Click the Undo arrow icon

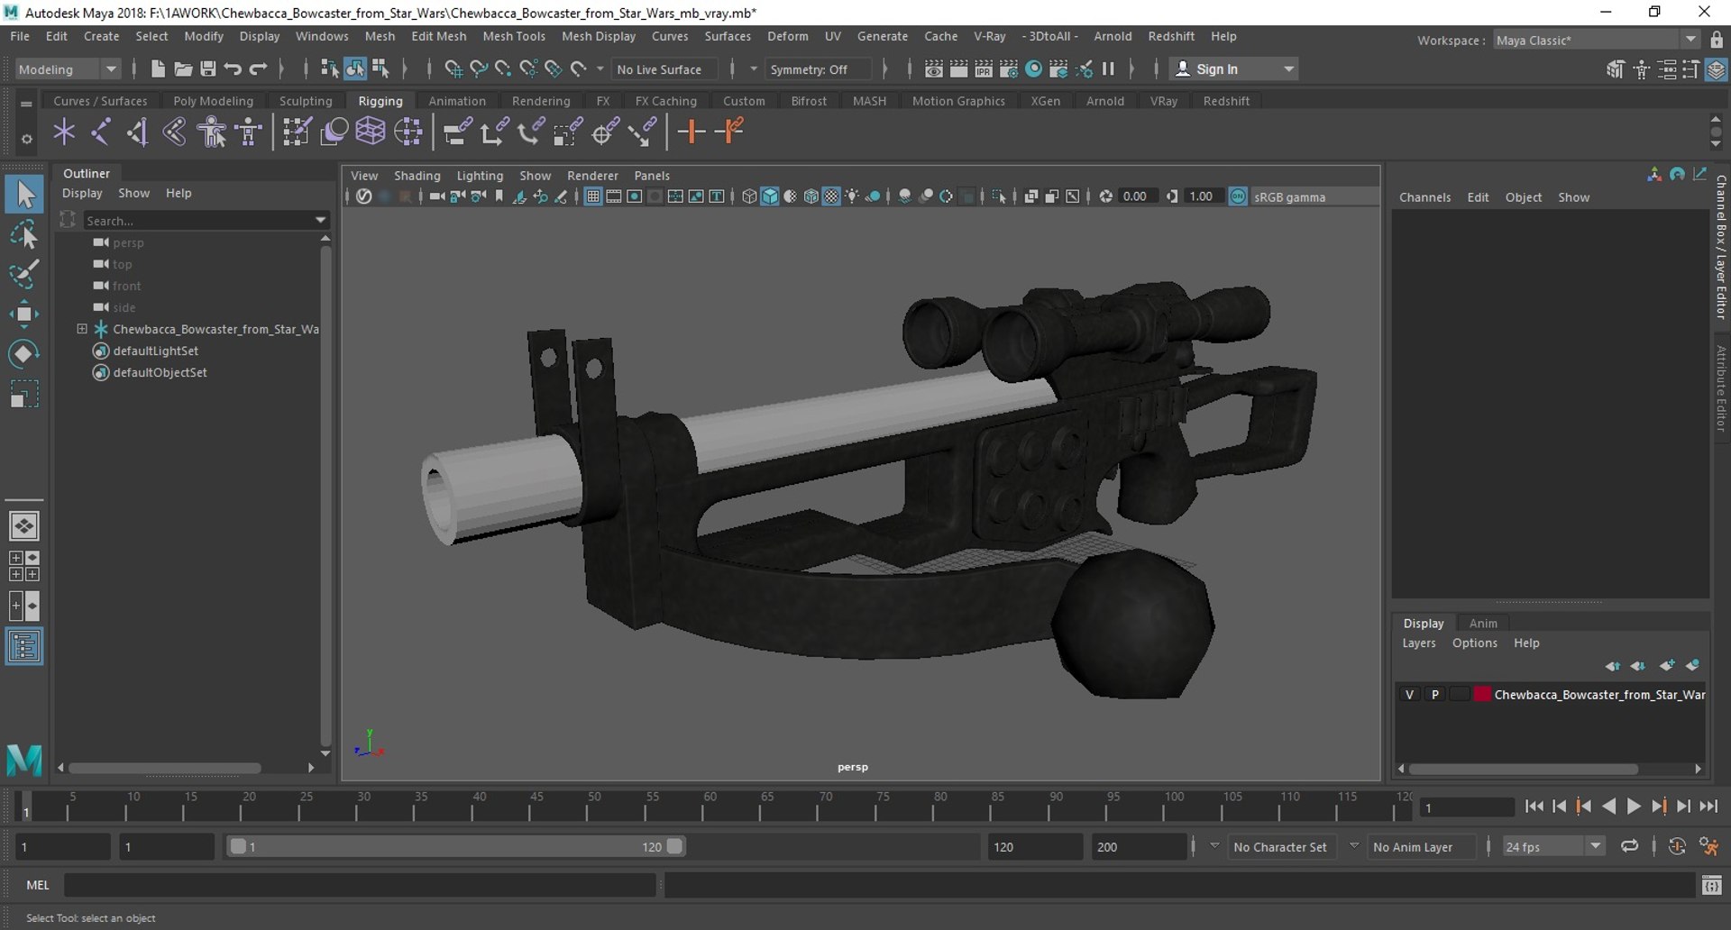[233, 68]
